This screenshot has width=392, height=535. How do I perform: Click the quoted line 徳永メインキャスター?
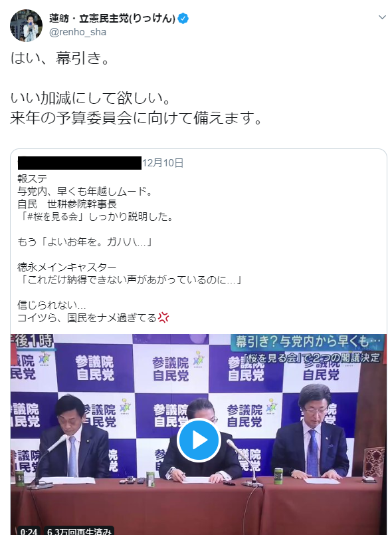coord(67,267)
